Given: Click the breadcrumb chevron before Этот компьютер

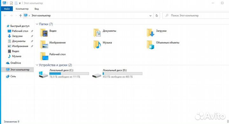Looking at the screenshot, I should tap(29, 16).
